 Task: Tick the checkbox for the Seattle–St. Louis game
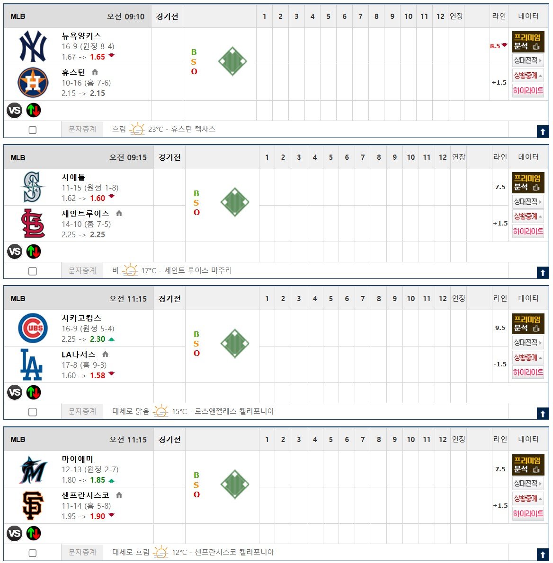click(x=33, y=271)
